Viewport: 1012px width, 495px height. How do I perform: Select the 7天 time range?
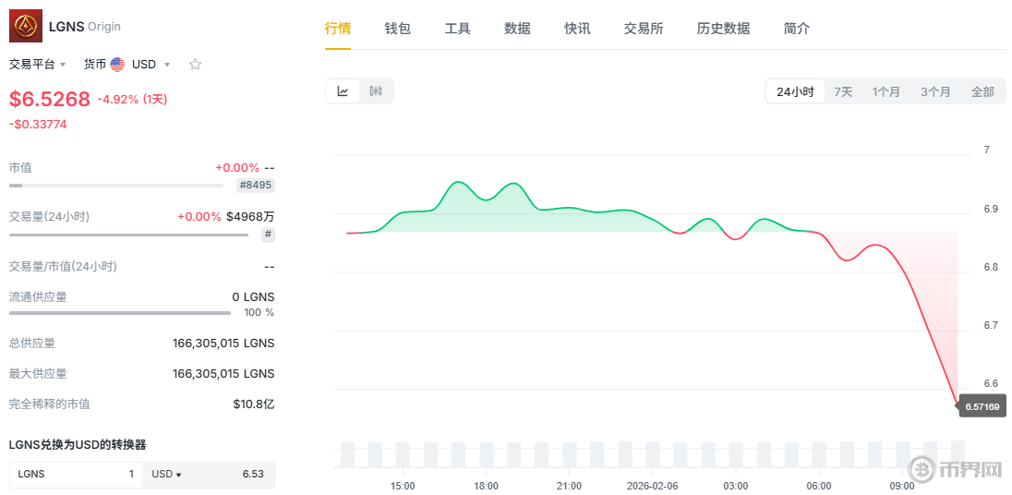pyautogui.click(x=843, y=91)
